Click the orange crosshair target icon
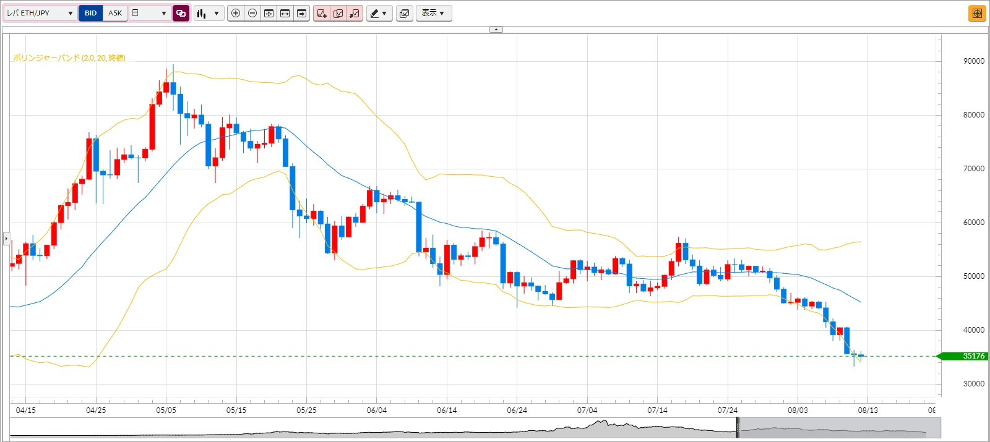 (x=977, y=13)
